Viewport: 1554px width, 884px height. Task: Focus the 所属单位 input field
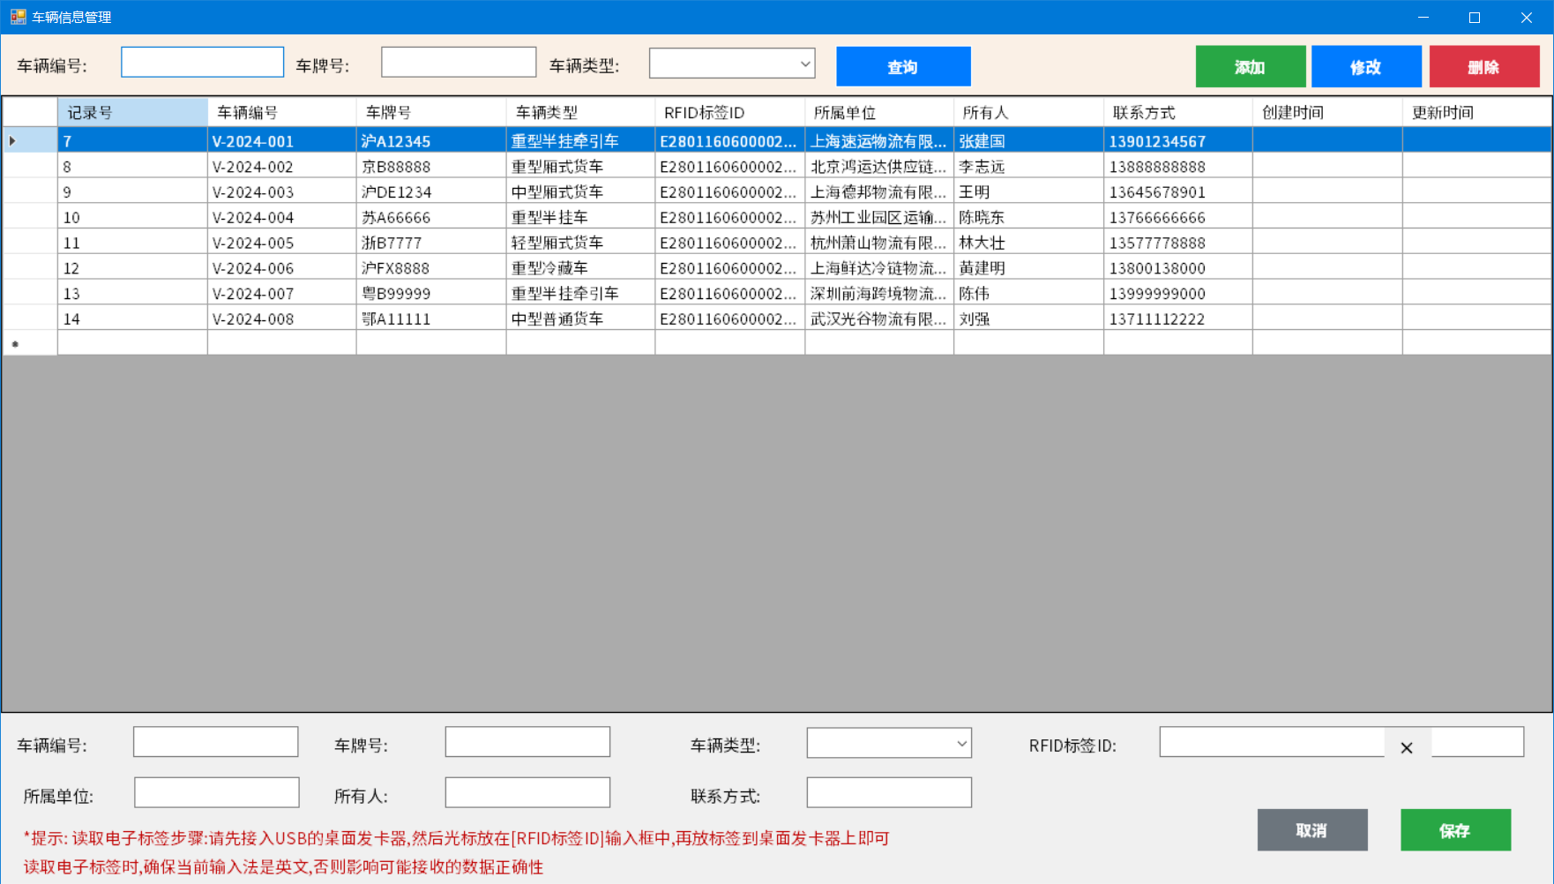pyautogui.click(x=217, y=792)
